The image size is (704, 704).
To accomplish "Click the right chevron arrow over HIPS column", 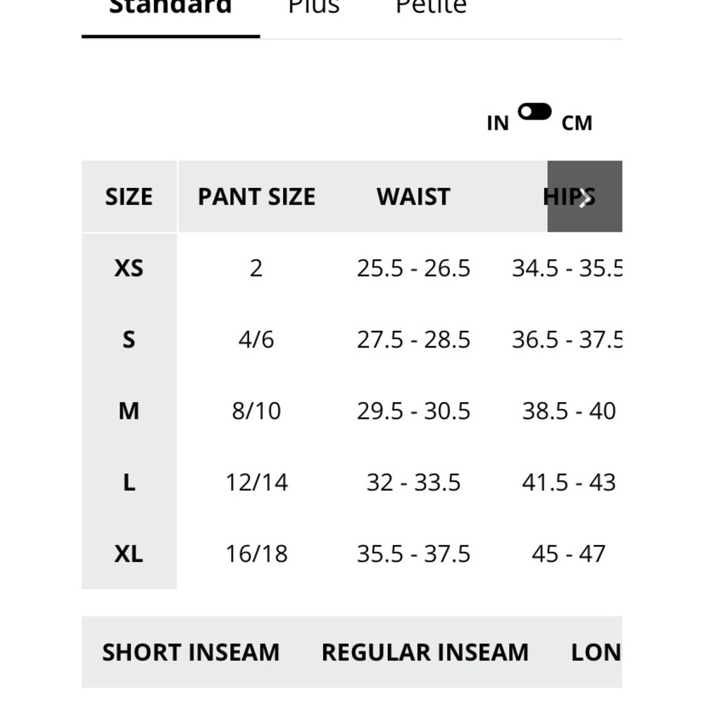I will (x=584, y=196).
